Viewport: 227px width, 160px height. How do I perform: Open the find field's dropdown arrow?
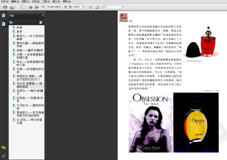[x=123, y=7]
